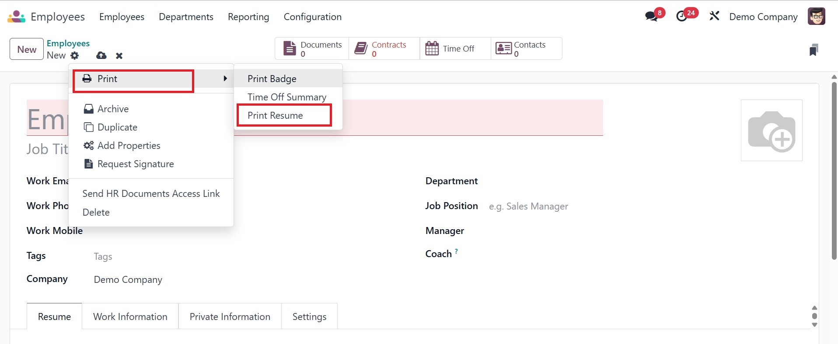
Task: Click the gear actions icon beside New
Action: [75, 55]
